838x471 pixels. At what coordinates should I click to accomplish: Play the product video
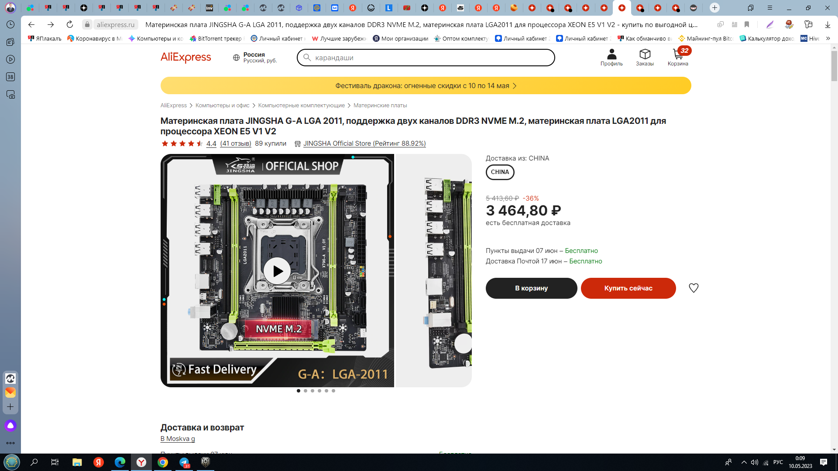point(277,271)
